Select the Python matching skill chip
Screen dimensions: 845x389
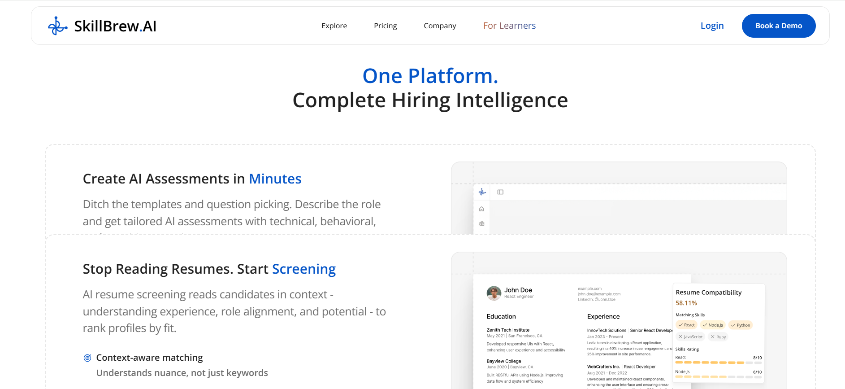coord(740,325)
